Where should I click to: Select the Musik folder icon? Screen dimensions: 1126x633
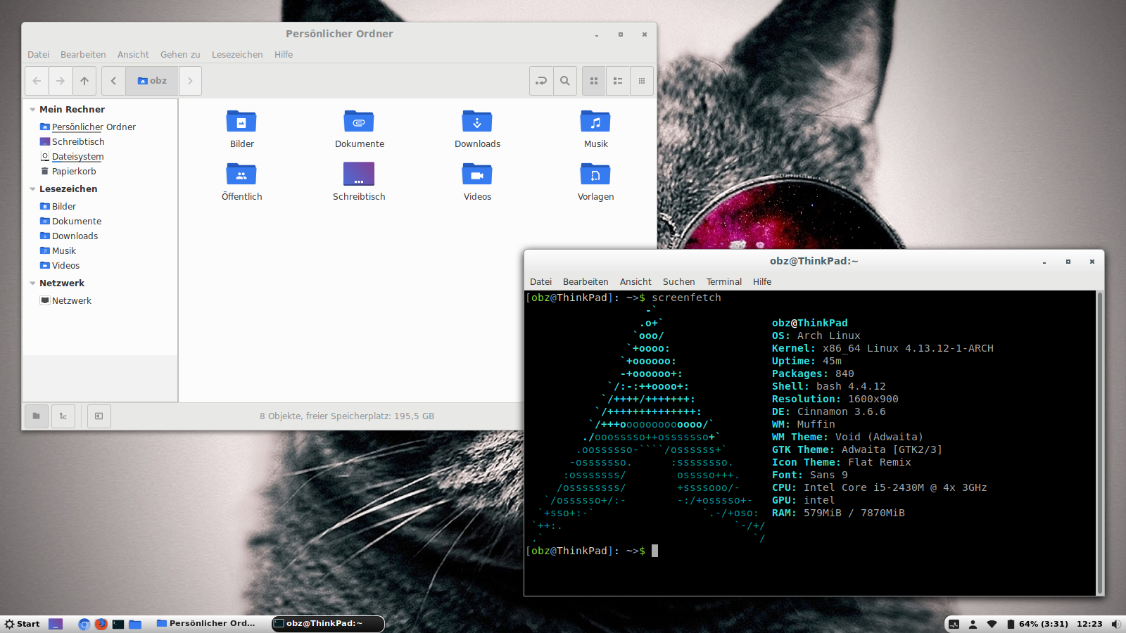coord(595,122)
